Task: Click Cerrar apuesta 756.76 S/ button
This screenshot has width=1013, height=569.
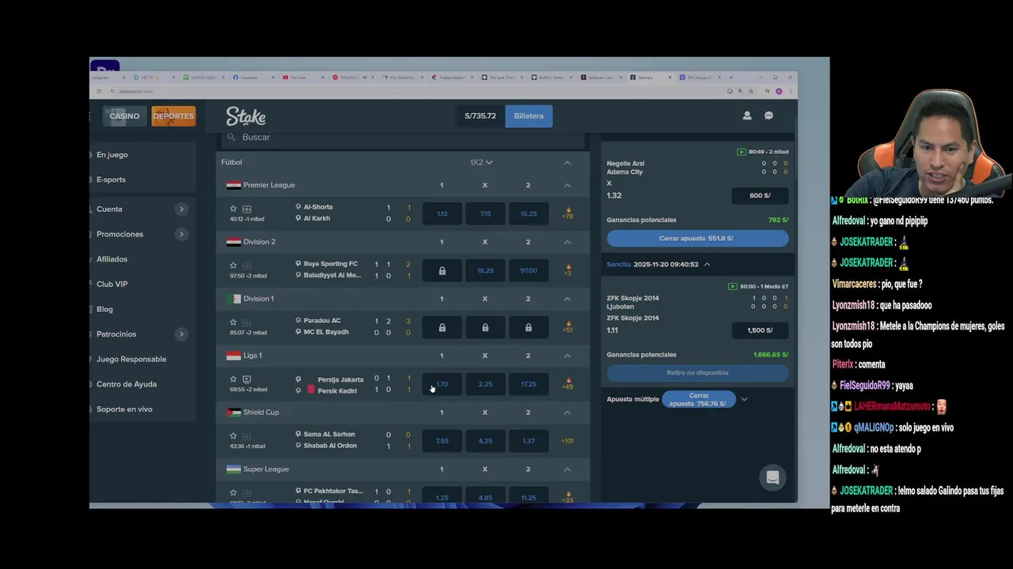Action: coord(699,400)
